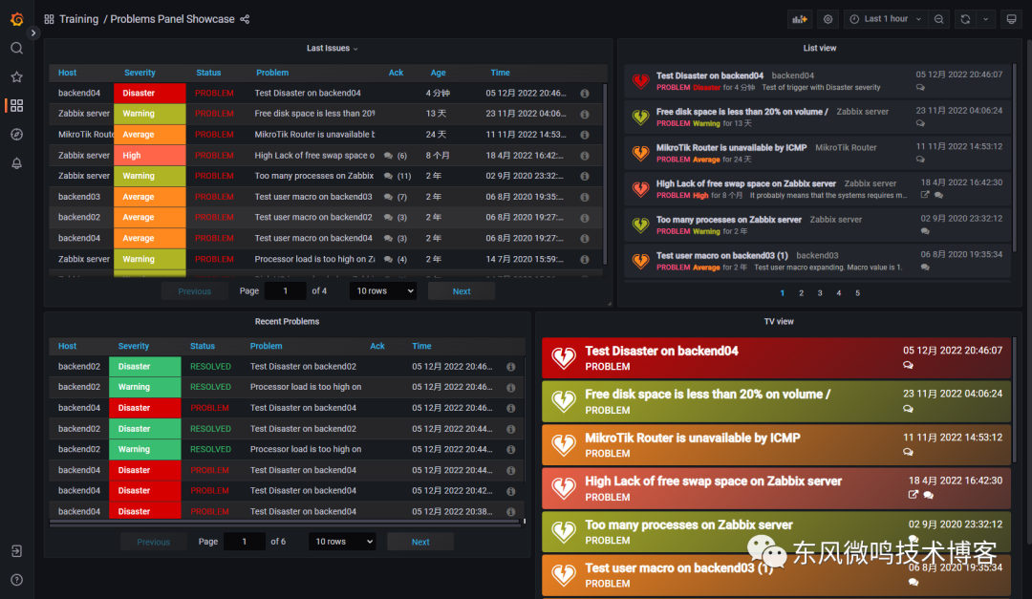The height and width of the screenshot is (599, 1032).
Task: Sort Last Issues by Problem column
Action: point(272,73)
